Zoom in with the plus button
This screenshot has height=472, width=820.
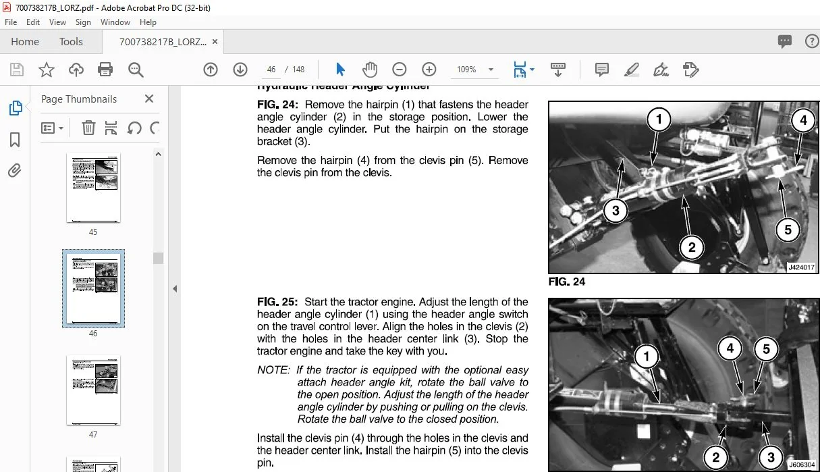[429, 70]
